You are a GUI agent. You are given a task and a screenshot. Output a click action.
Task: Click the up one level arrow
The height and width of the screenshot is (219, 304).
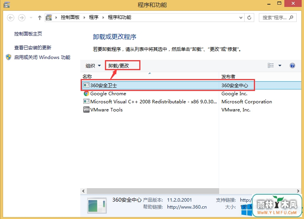coord(39,17)
